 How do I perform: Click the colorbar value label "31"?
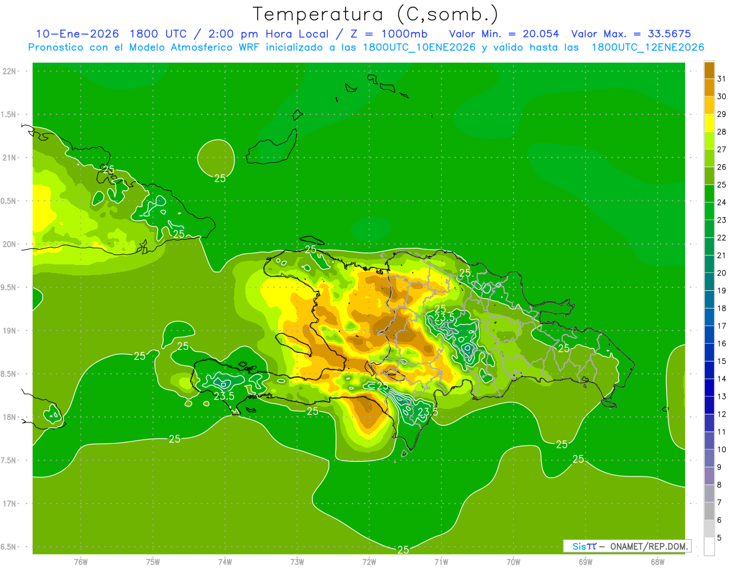[x=722, y=78]
